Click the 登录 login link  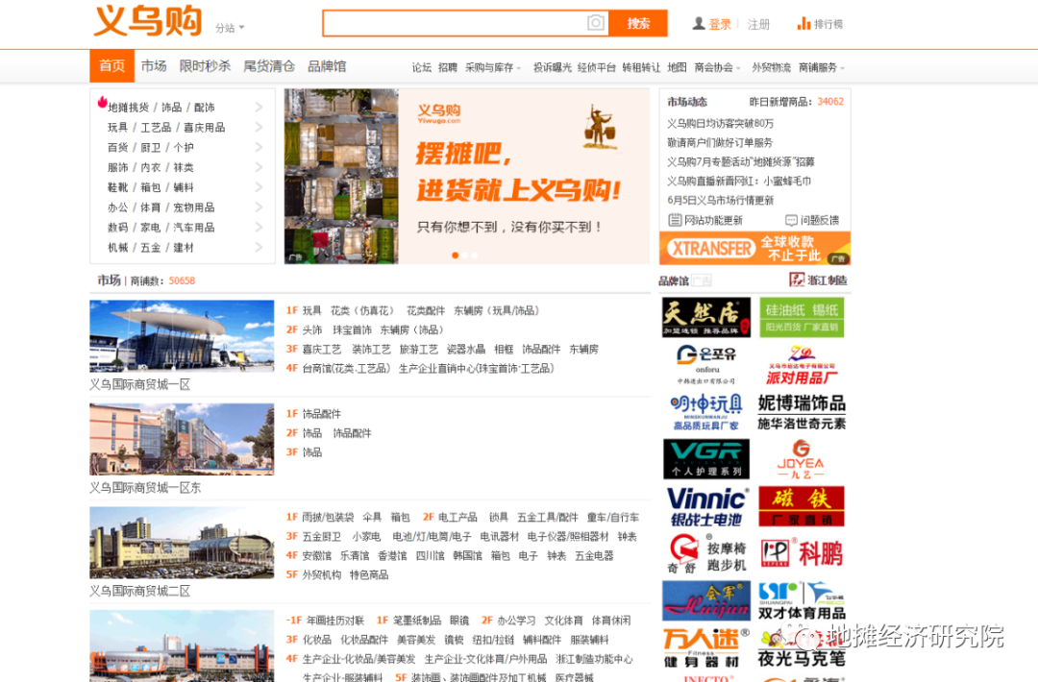(720, 24)
